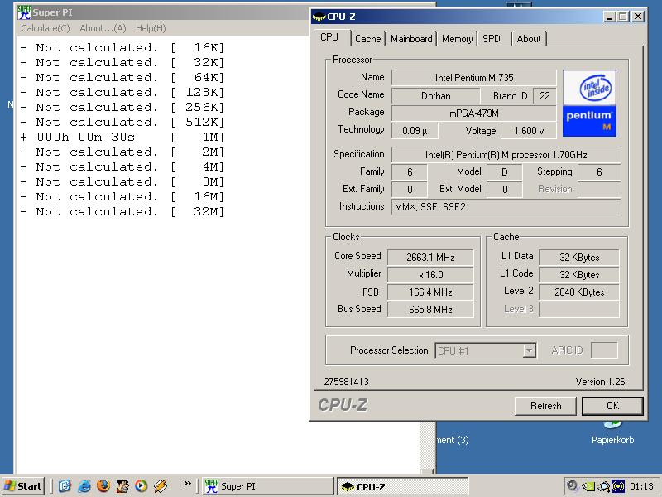Switch to Super PI taskbar button

click(266, 486)
